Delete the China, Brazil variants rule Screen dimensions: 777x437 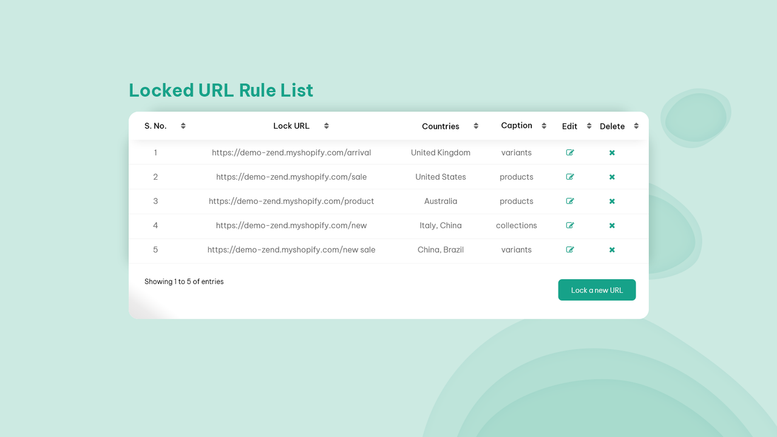[612, 249]
